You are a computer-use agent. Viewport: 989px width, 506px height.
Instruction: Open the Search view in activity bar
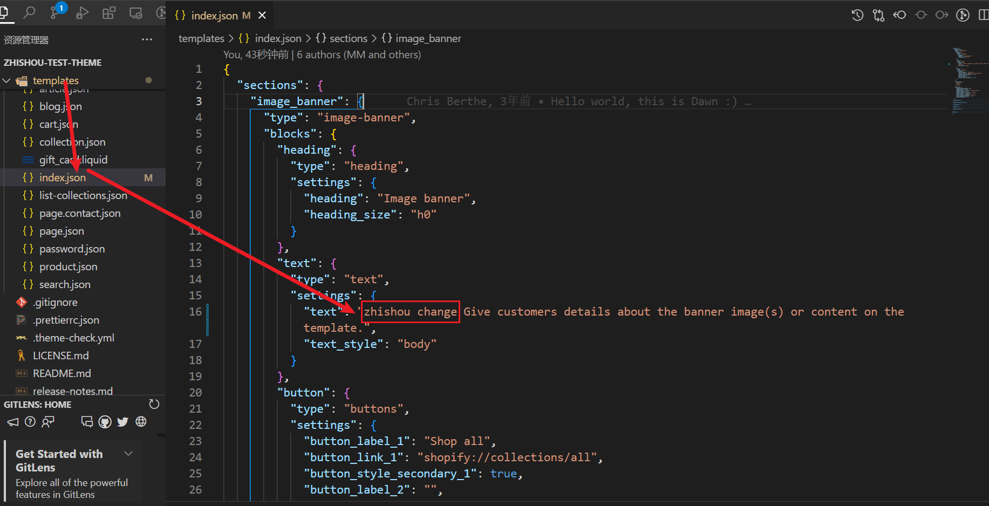[x=30, y=12]
